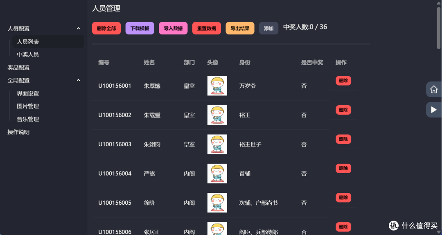Click the 中奖人数:0 / 36 counter
442x235 pixels.
point(305,27)
